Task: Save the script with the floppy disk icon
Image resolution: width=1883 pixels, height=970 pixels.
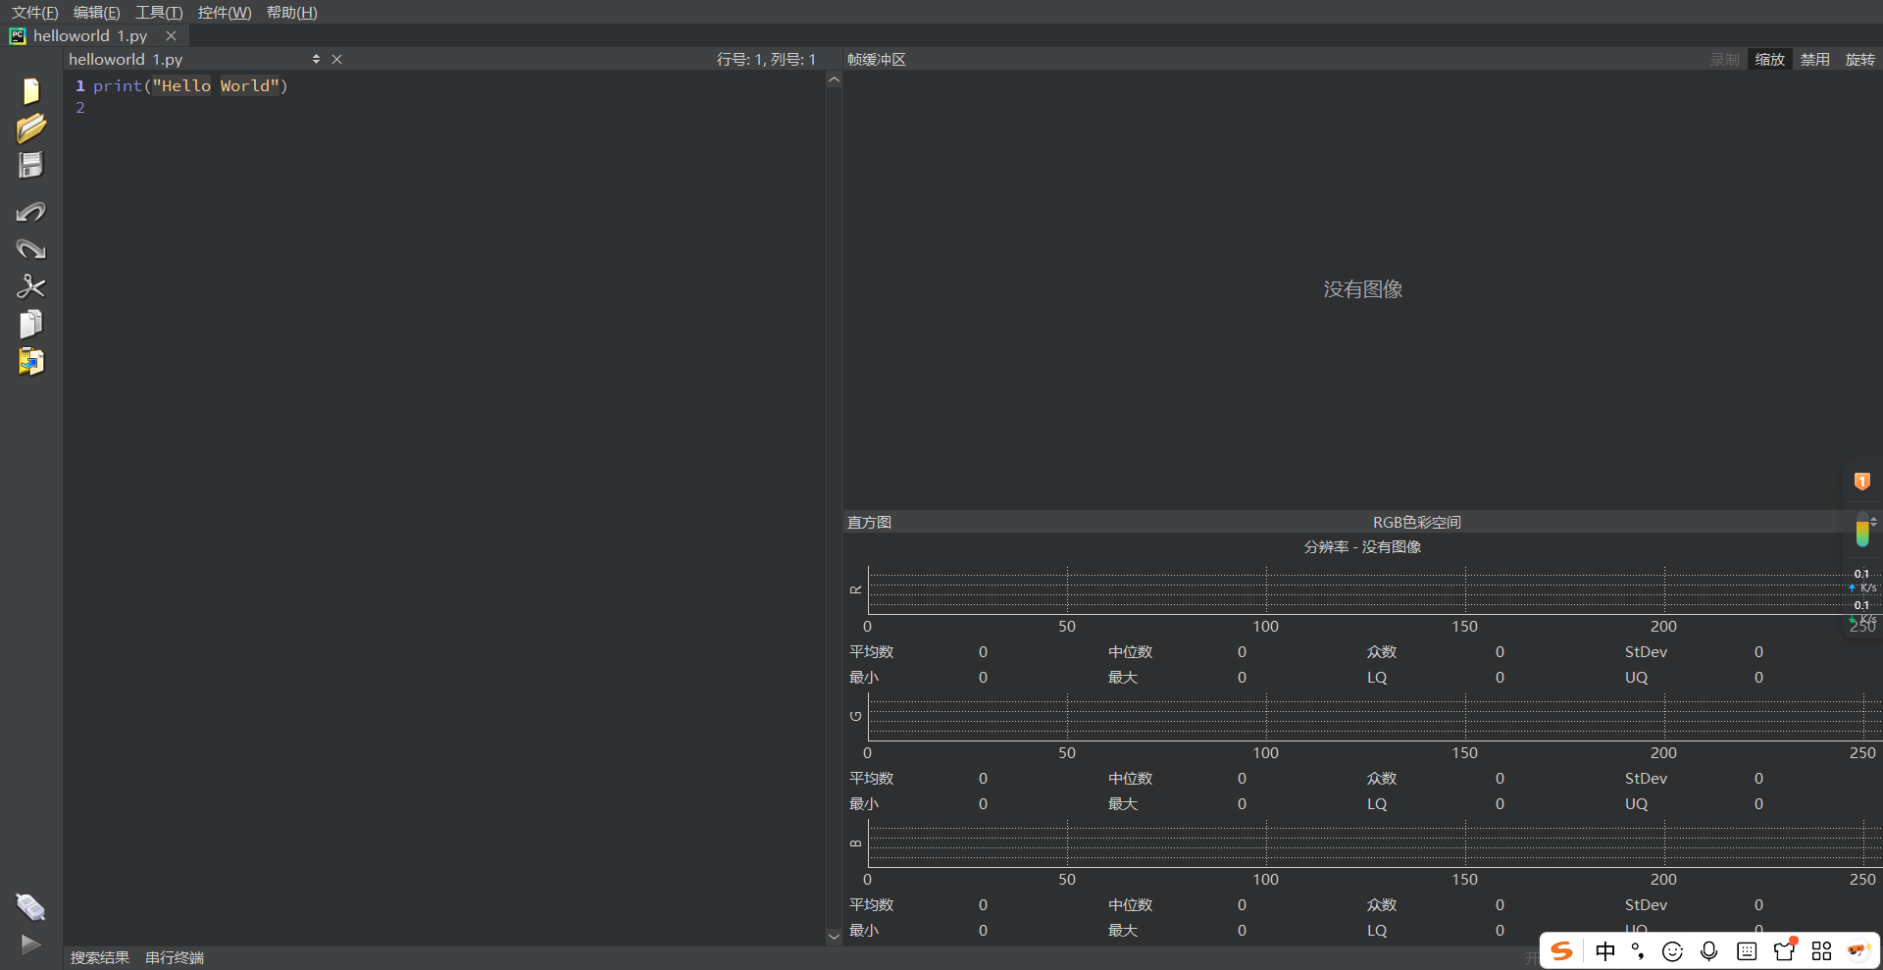Action: (x=30, y=166)
